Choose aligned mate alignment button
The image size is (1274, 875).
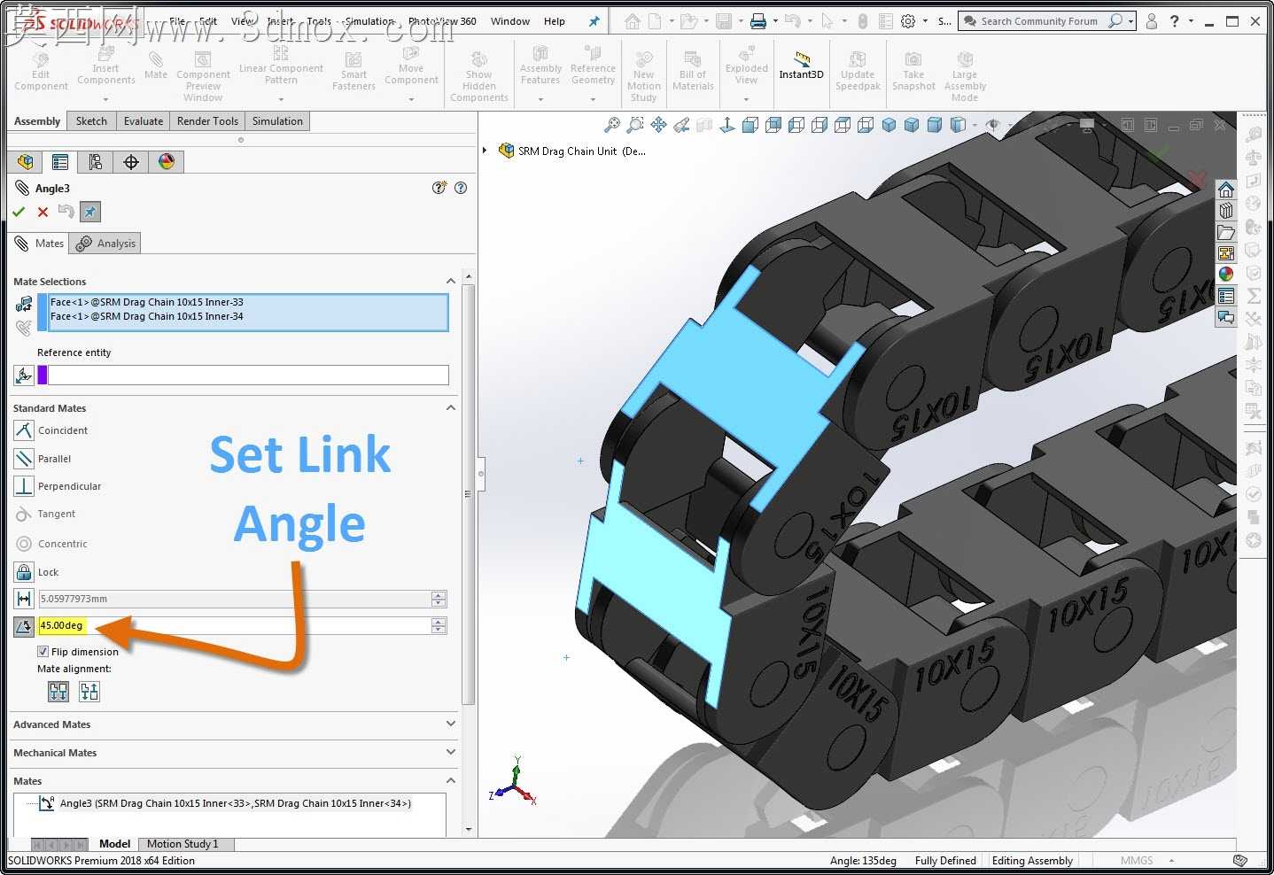(58, 692)
